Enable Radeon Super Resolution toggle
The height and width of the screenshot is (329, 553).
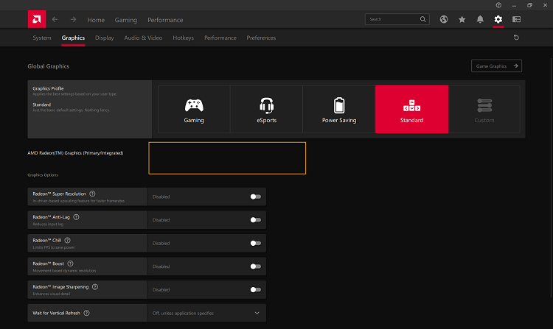[255, 197]
